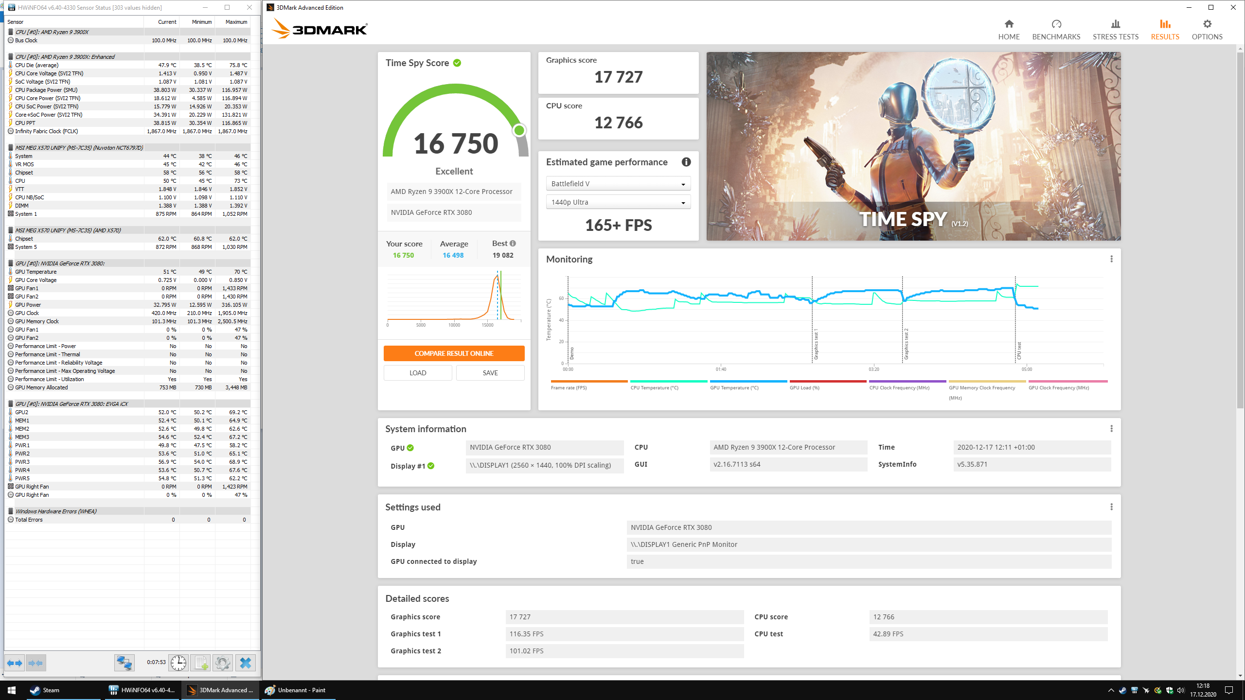Go to the BENCHMARKS tab
The height and width of the screenshot is (700, 1245).
point(1056,30)
